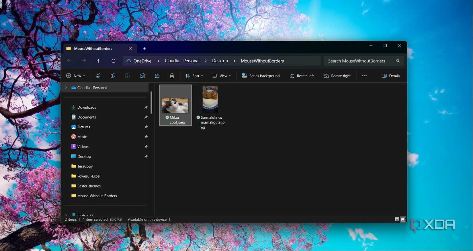Click the Cut scissors icon

(x=98, y=76)
